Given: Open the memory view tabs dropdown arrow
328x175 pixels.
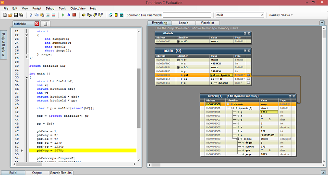Looking at the screenshot, I should pos(322,23).
